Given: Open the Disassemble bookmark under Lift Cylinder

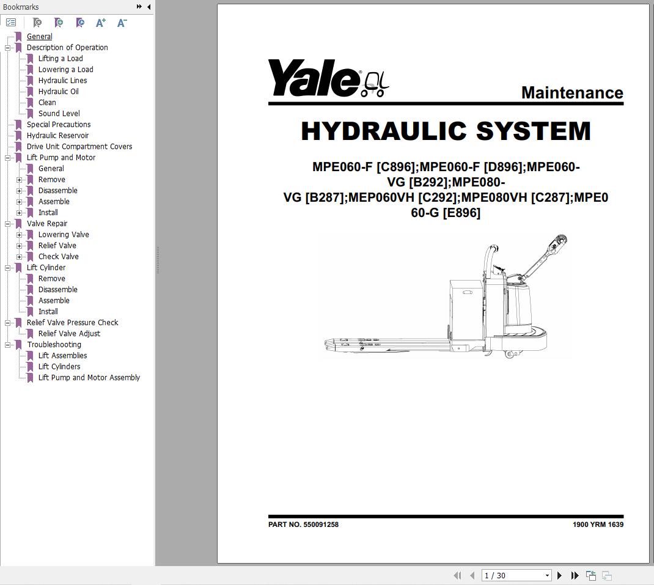Looking at the screenshot, I should (x=57, y=289).
